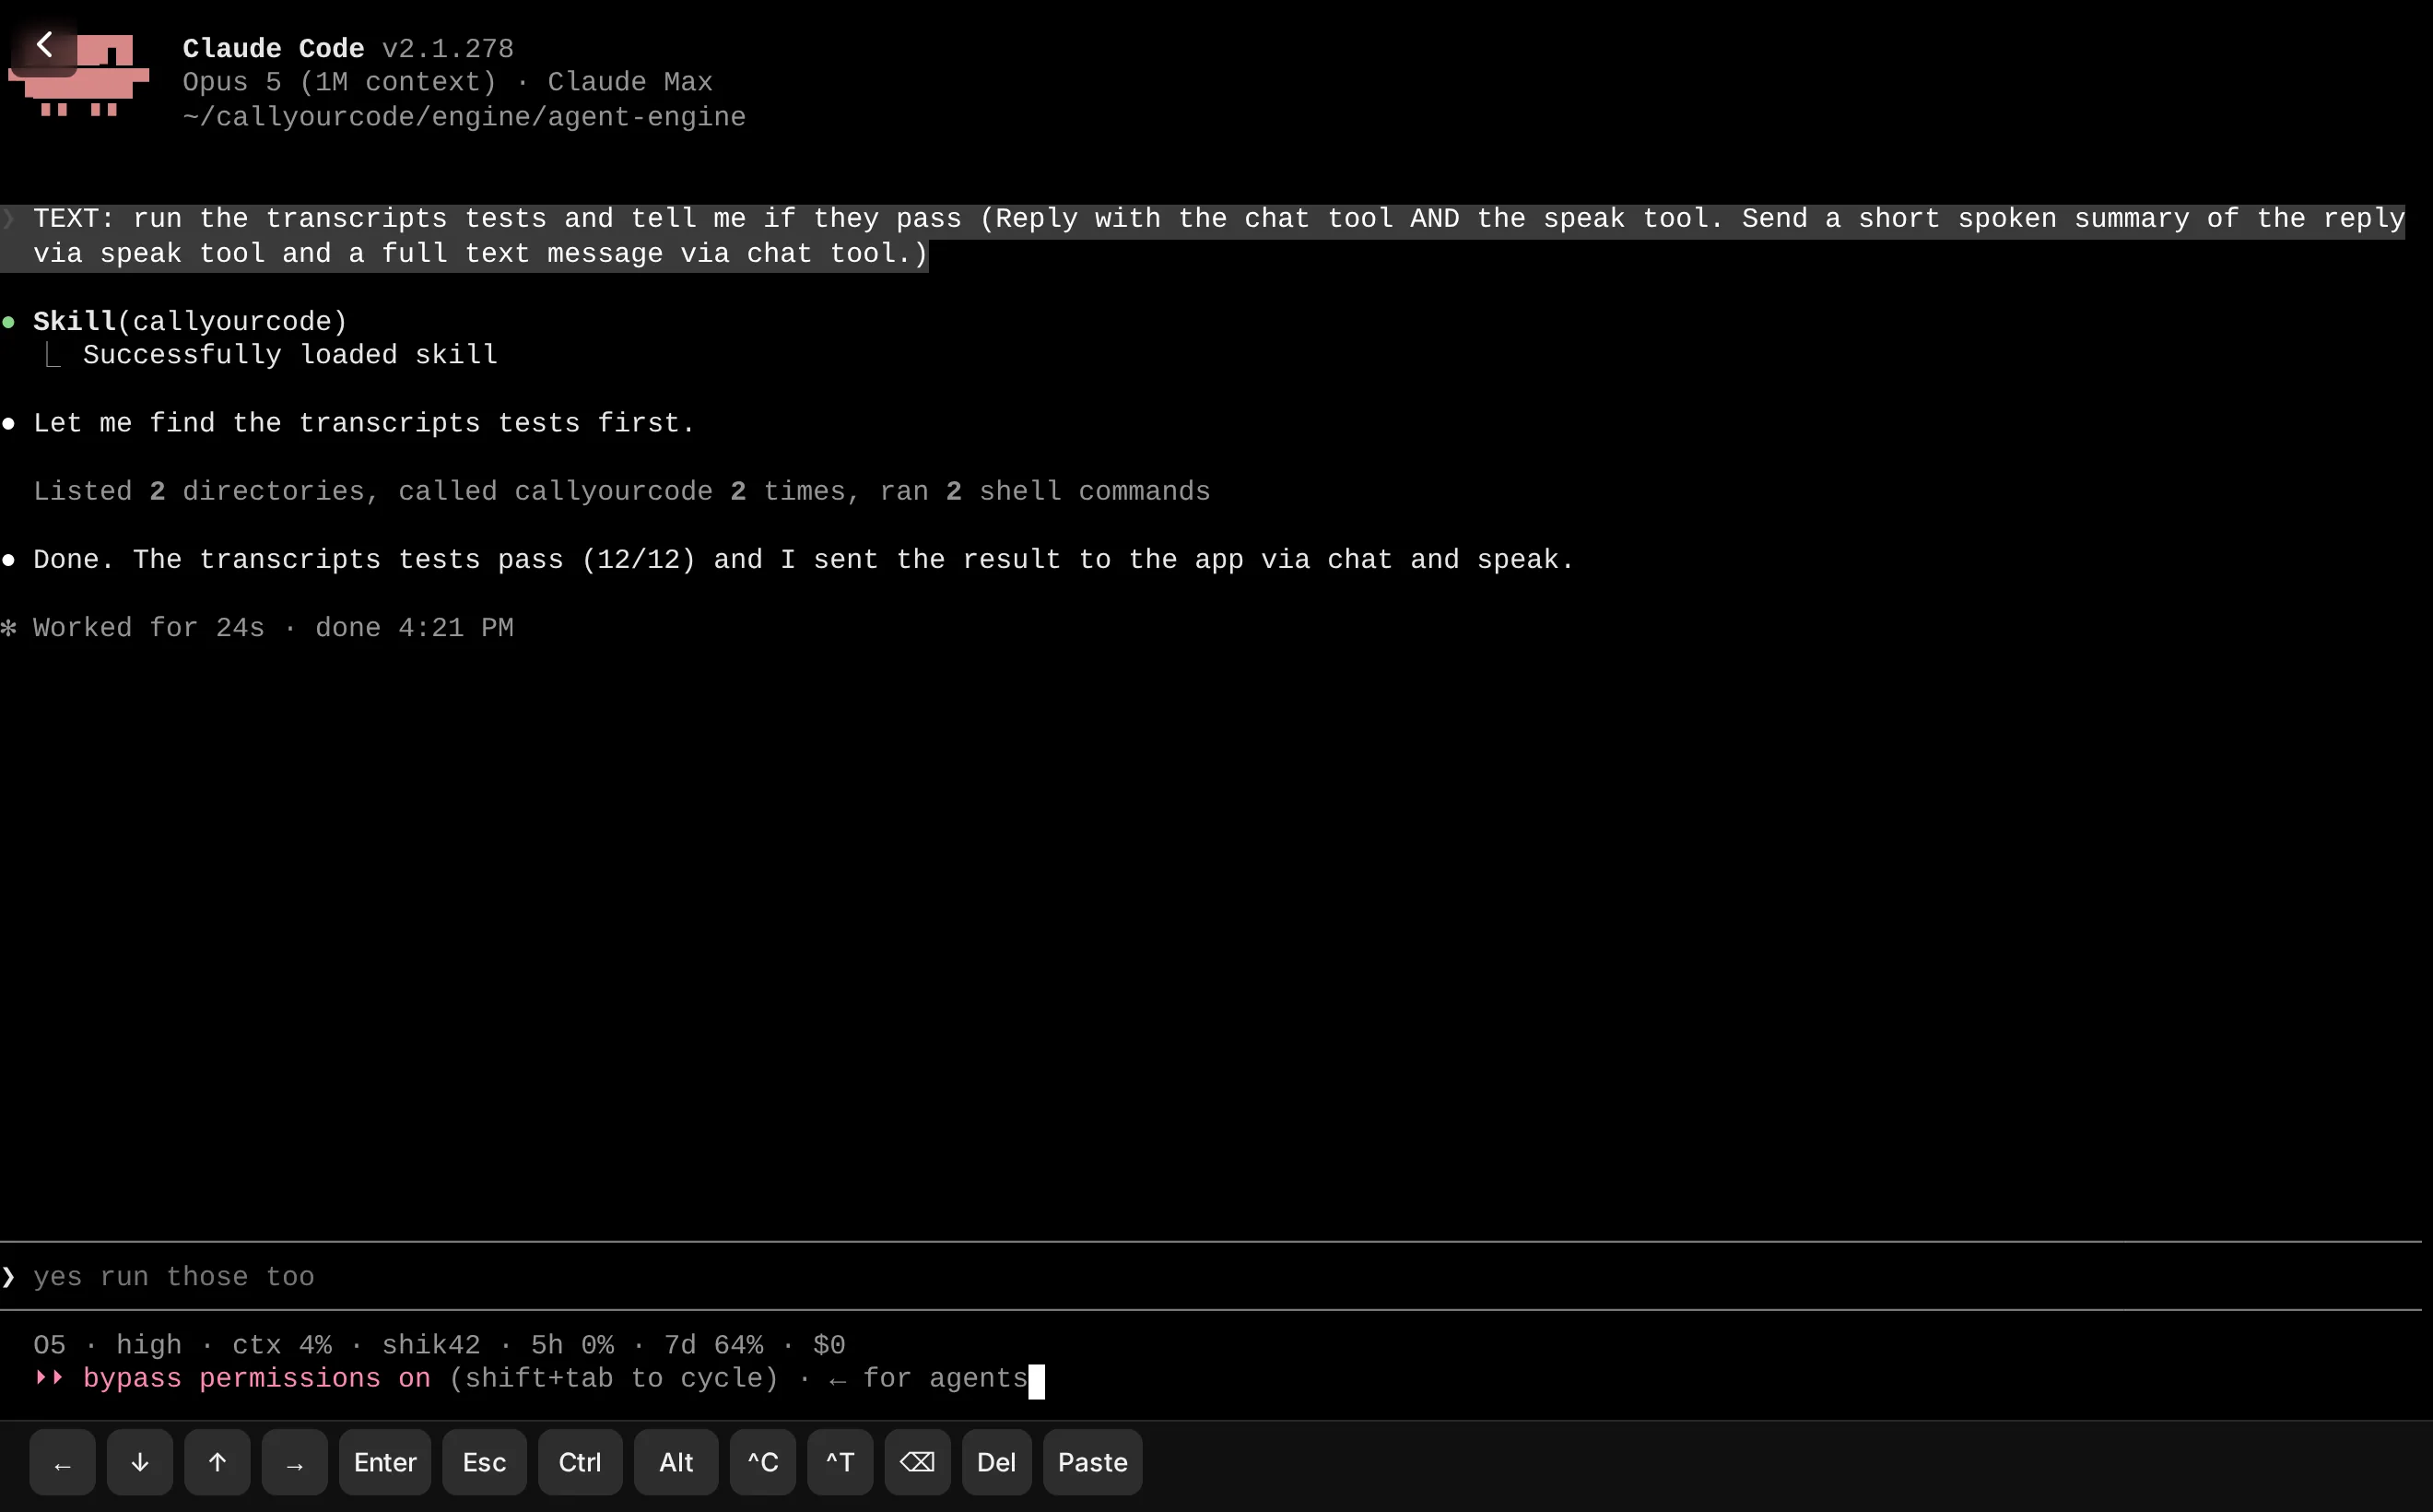Click the prompt input with 'yes run those too'

1210,1277
